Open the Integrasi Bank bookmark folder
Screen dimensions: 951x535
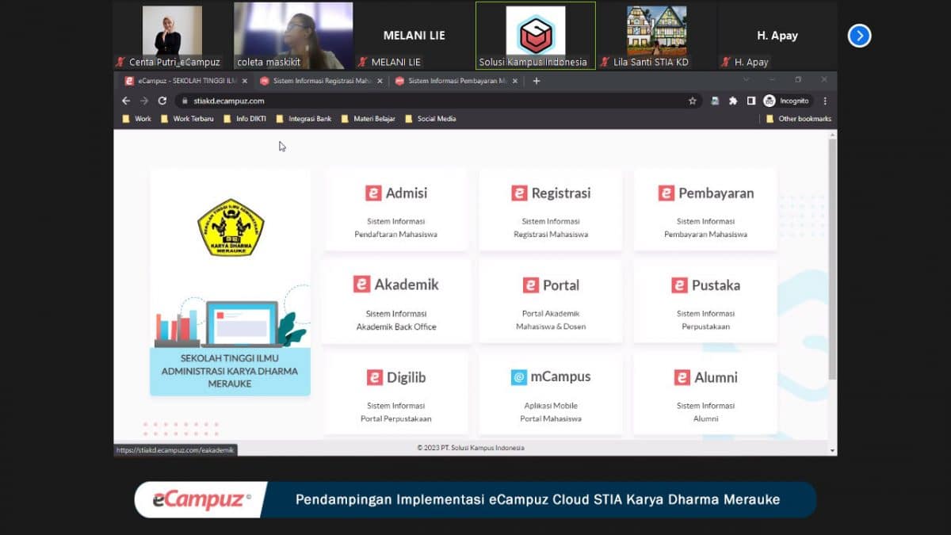point(304,119)
